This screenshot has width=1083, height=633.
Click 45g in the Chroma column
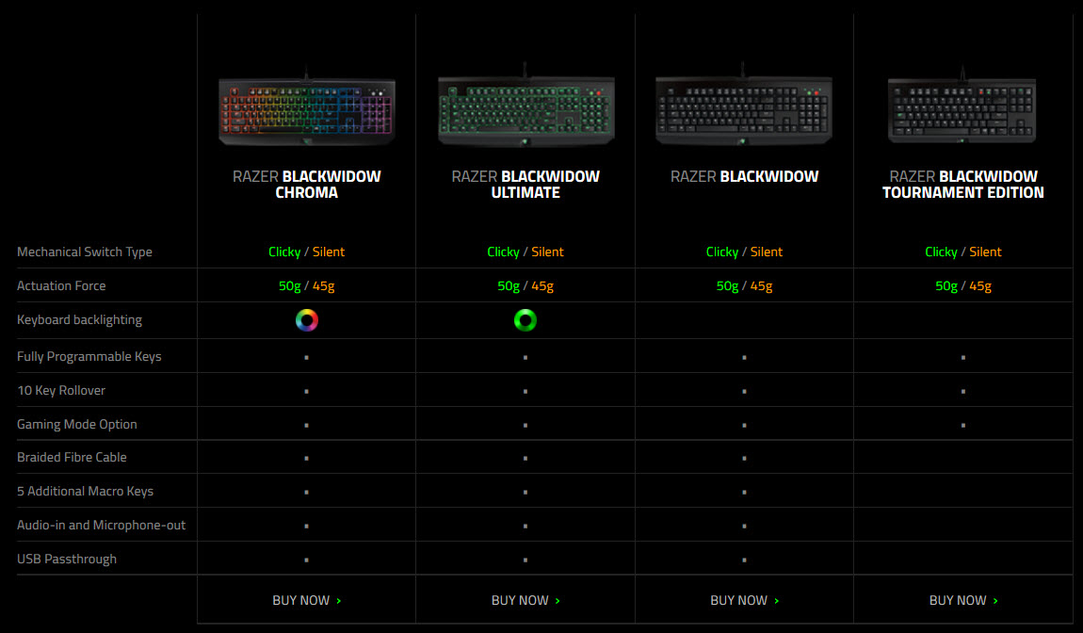pyautogui.click(x=324, y=286)
